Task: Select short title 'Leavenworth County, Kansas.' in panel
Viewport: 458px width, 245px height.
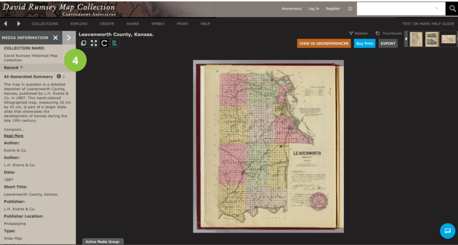Action: coord(31,194)
